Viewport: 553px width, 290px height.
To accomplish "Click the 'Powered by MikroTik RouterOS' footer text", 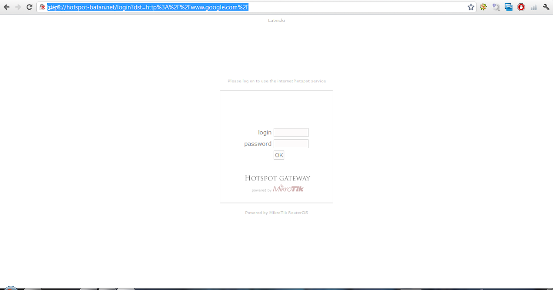I will coord(276,213).
